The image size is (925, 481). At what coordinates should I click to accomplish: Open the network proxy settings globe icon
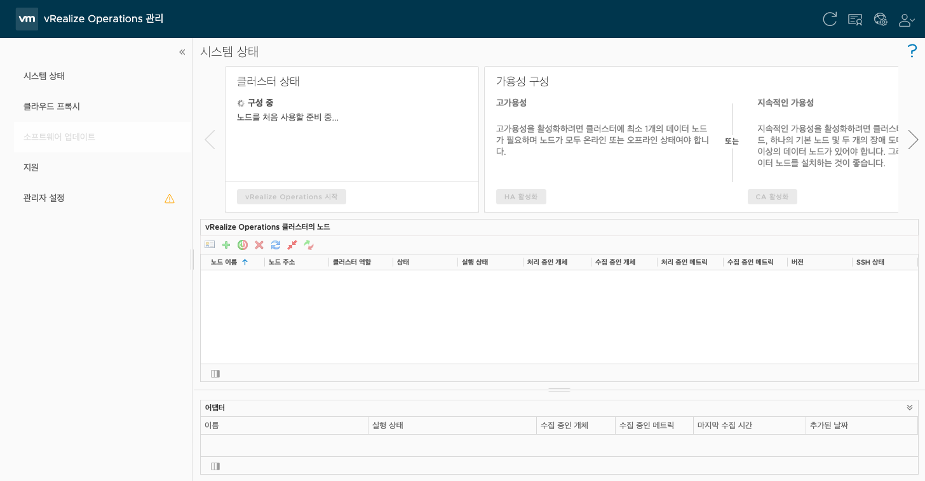[881, 20]
